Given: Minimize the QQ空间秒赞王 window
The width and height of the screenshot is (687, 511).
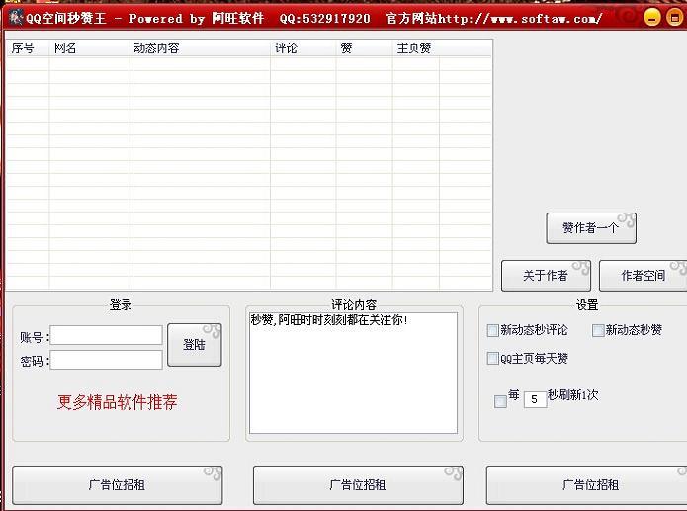Looking at the screenshot, I should pyautogui.click(x=651, y=18).
